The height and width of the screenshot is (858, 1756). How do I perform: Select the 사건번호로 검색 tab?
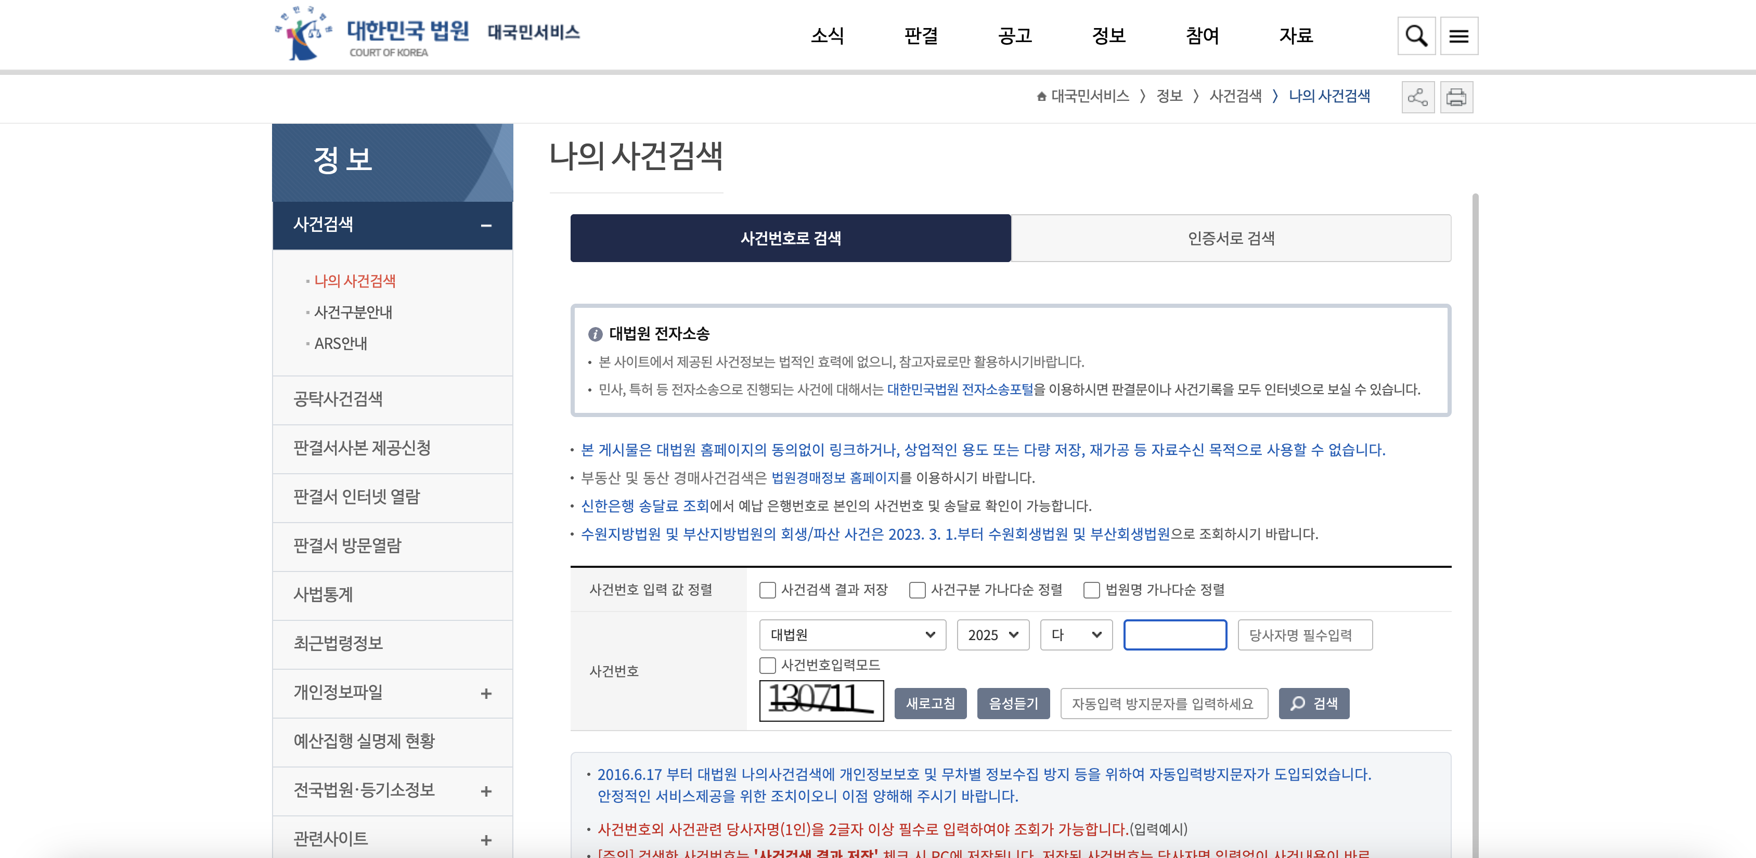point(791,238)
